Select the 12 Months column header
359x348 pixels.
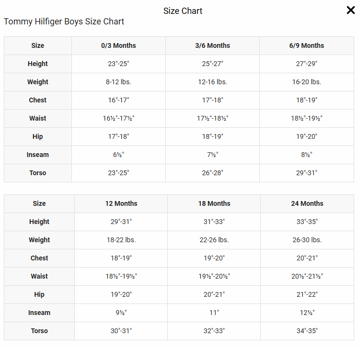click(x=121, y=203)
